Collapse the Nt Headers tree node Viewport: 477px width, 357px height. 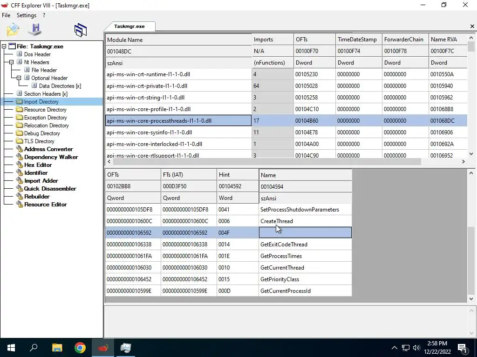tap(11, 62)
